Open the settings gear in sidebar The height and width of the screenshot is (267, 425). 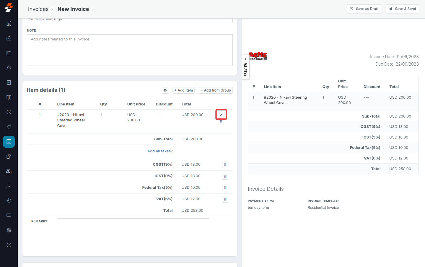click(9, 230)
